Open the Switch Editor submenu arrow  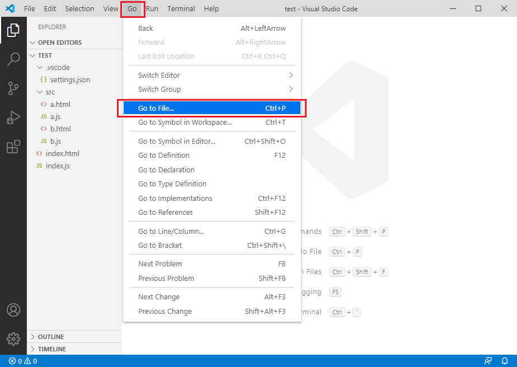(291, 75)
